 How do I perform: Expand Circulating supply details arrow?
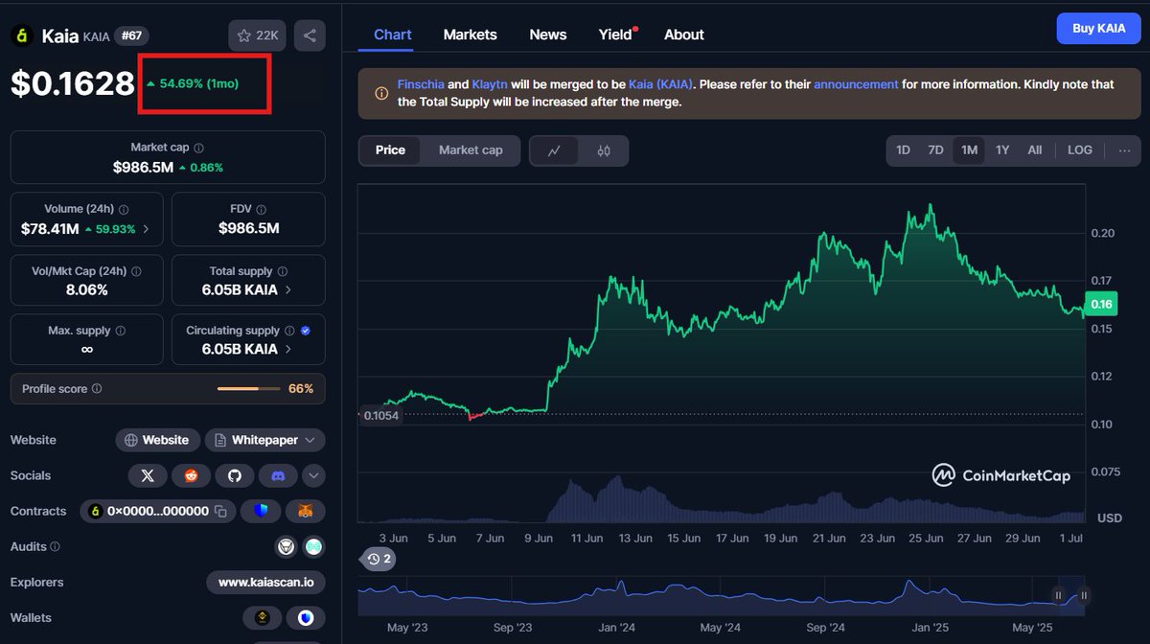(288, 349)
